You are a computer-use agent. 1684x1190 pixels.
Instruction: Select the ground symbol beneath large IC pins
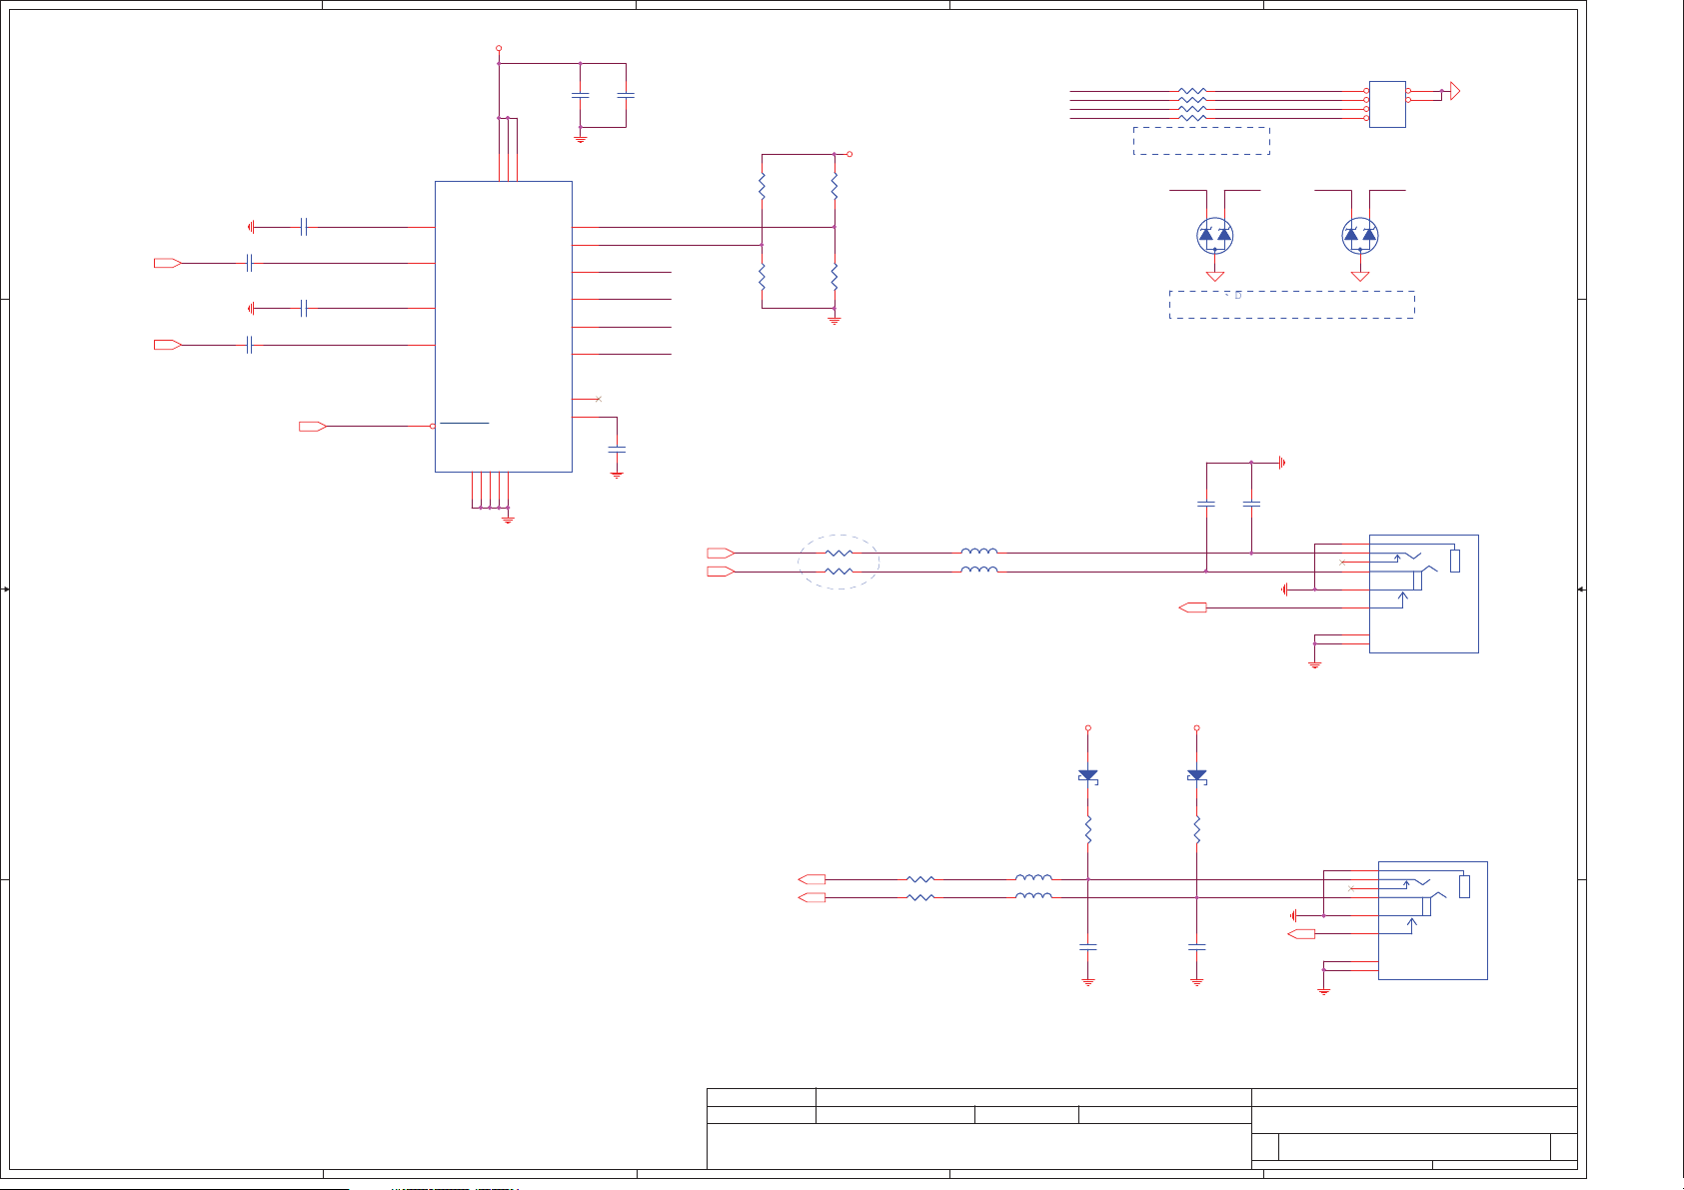508,519
